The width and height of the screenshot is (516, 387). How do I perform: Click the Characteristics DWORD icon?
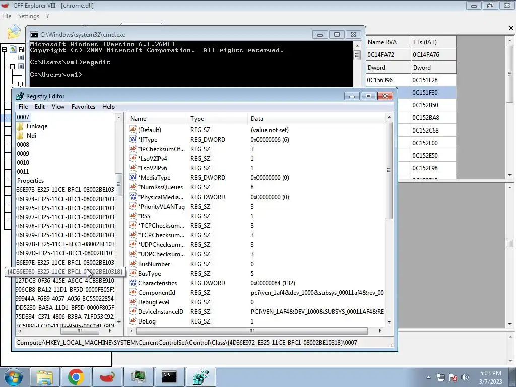click(133, 283)
